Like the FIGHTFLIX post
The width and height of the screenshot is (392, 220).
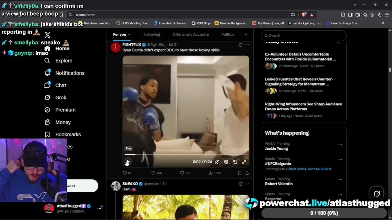coord(185,173)
